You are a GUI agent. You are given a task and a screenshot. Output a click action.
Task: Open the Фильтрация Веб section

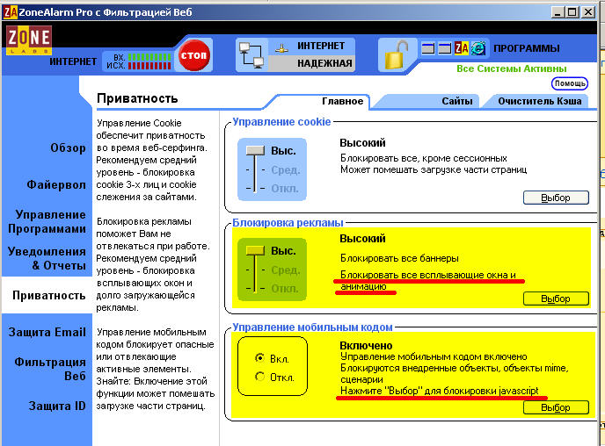point(50,369)
